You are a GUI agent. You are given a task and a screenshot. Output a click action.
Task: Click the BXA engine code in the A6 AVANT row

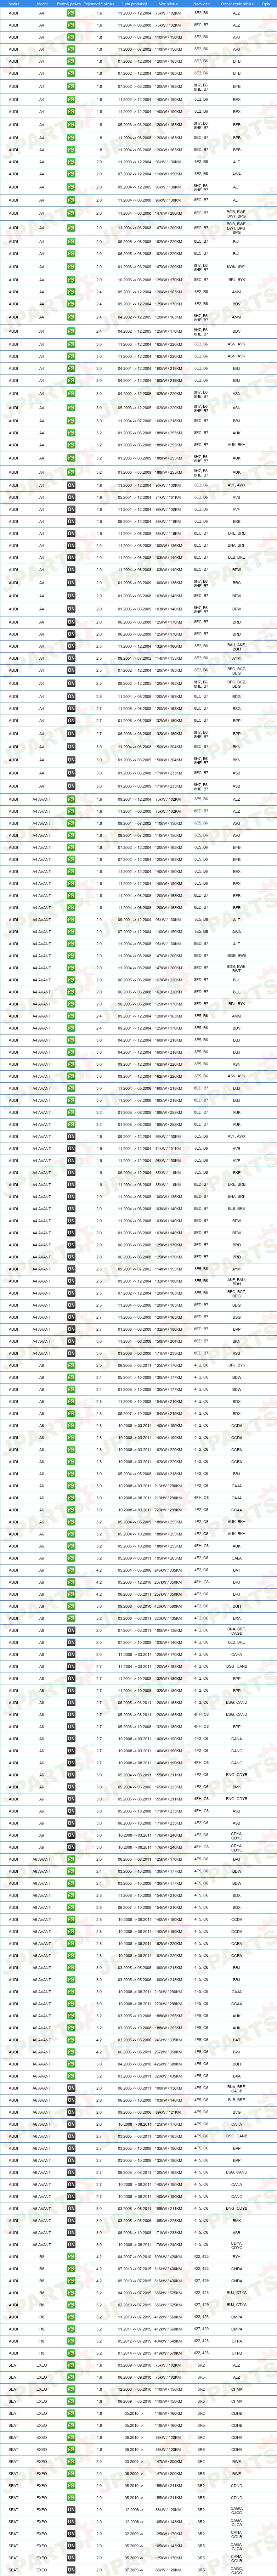pos(237,2076)
